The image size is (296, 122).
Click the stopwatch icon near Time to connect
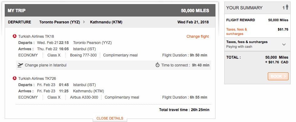click(158, 65)
